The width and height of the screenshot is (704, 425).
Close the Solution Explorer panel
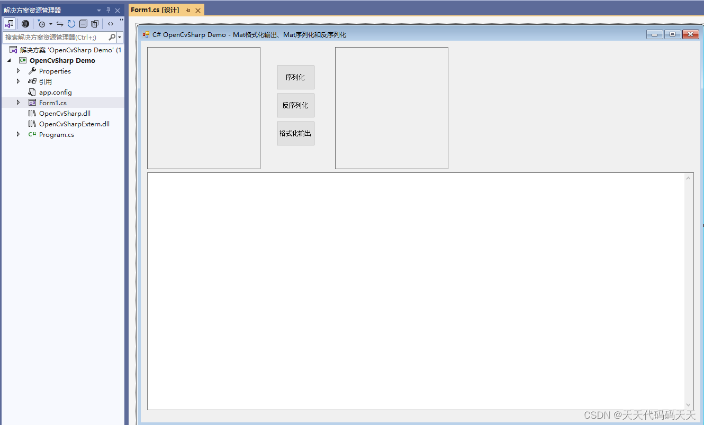[118, 11]
